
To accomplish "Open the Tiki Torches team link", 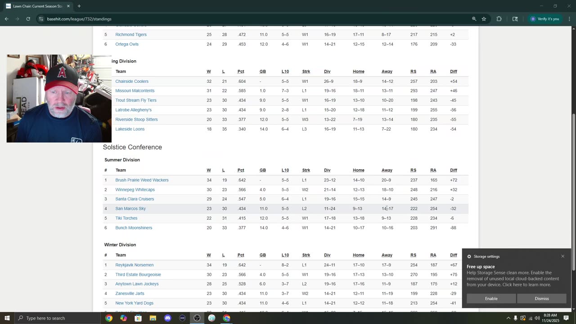I will pos(126,218).
